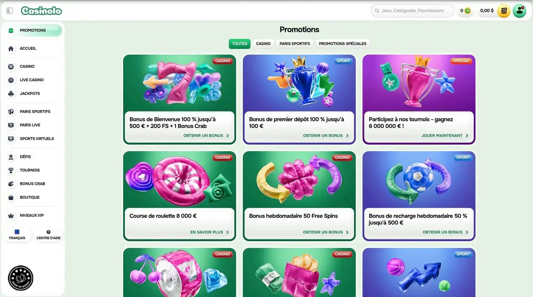
Task: Open the user profile avatar icon
Action: click(x=519, y=11)
